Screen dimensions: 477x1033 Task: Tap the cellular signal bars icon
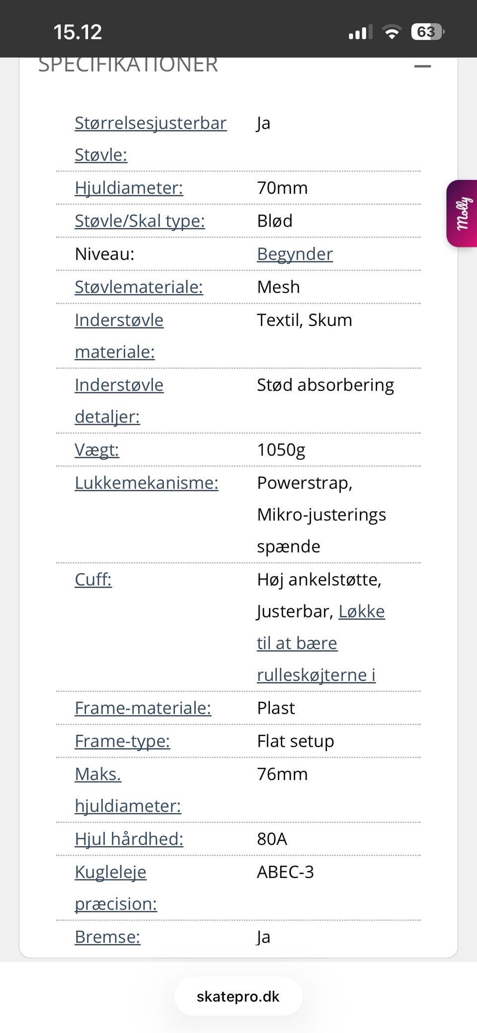point(360,33)
